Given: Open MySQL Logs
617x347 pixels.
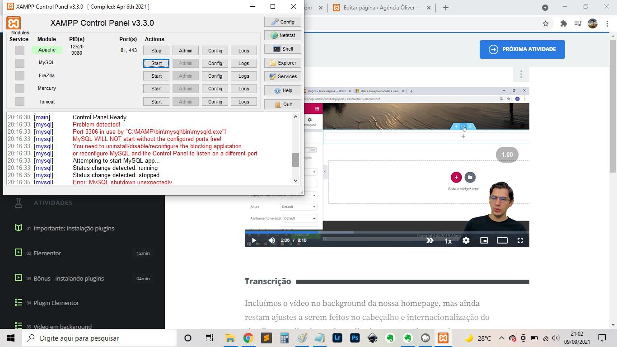Looking at the screenshot, I should pos(243,63).
